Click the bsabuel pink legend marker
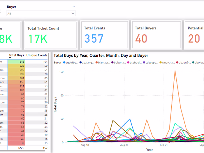Screen dimensions: 204x153 128,62
